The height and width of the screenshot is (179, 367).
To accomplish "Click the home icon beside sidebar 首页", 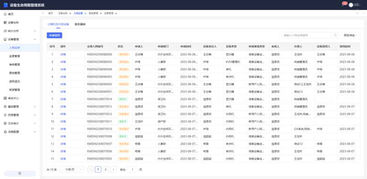I will (5, 14).
